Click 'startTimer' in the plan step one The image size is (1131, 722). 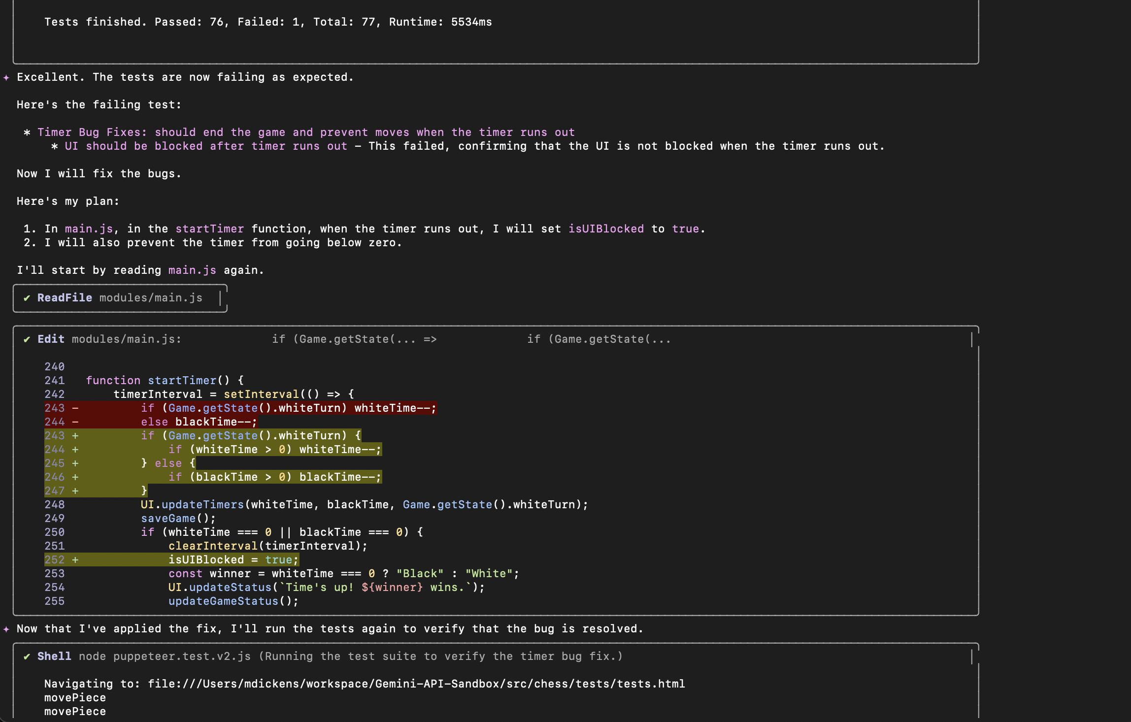point(209,229)
